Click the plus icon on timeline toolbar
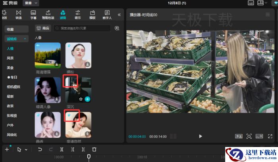This screenshot has height=162, width=278. pyautogui.click(x=7, y=149)
